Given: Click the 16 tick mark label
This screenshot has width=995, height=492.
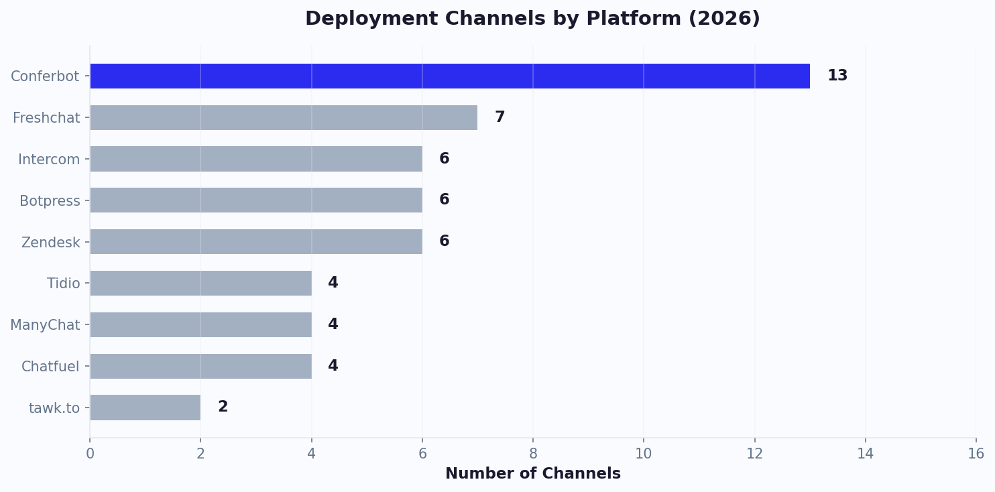Looking at the screenshot, I should click(x=976, y=452).
